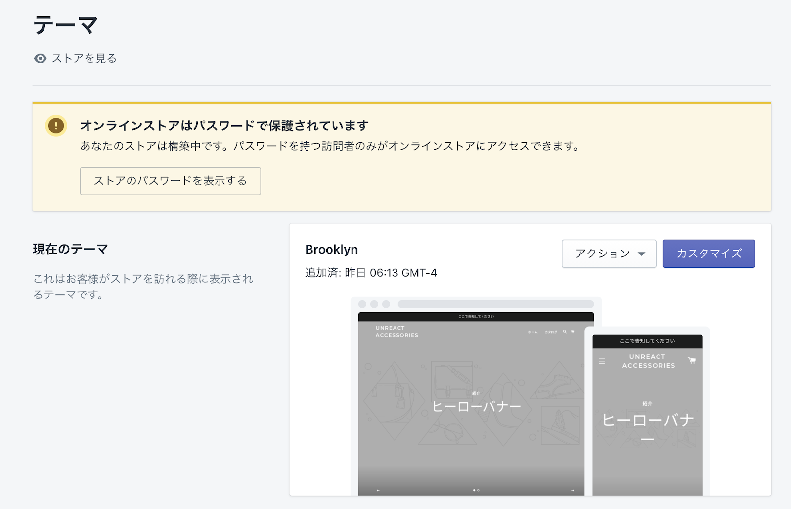791x509 pixels.
Task: Click the hamburger menu in mobile preview
Action: pos(602,361)
